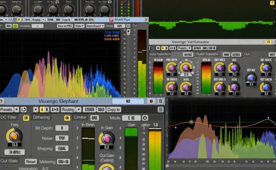Image resolution: width=276 pixels, height=170 pixels.
Task: Open the Elephant help question mark
Action: pos(2,101)
